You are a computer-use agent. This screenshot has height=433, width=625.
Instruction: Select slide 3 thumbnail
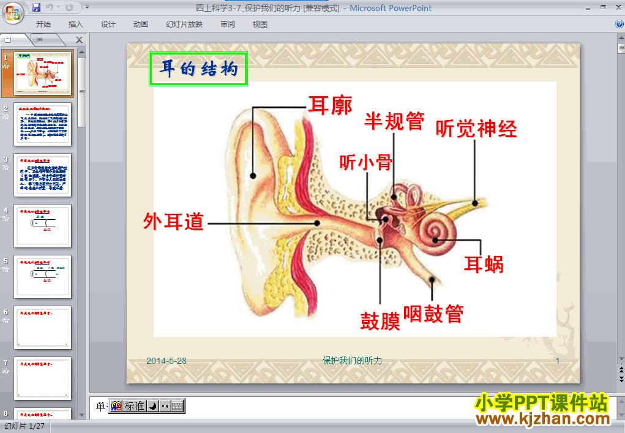tap(43, 175)
